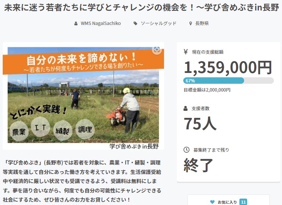Click the 75人 supporter count
Screen dimensions: 282x205
tap(200, 123)
